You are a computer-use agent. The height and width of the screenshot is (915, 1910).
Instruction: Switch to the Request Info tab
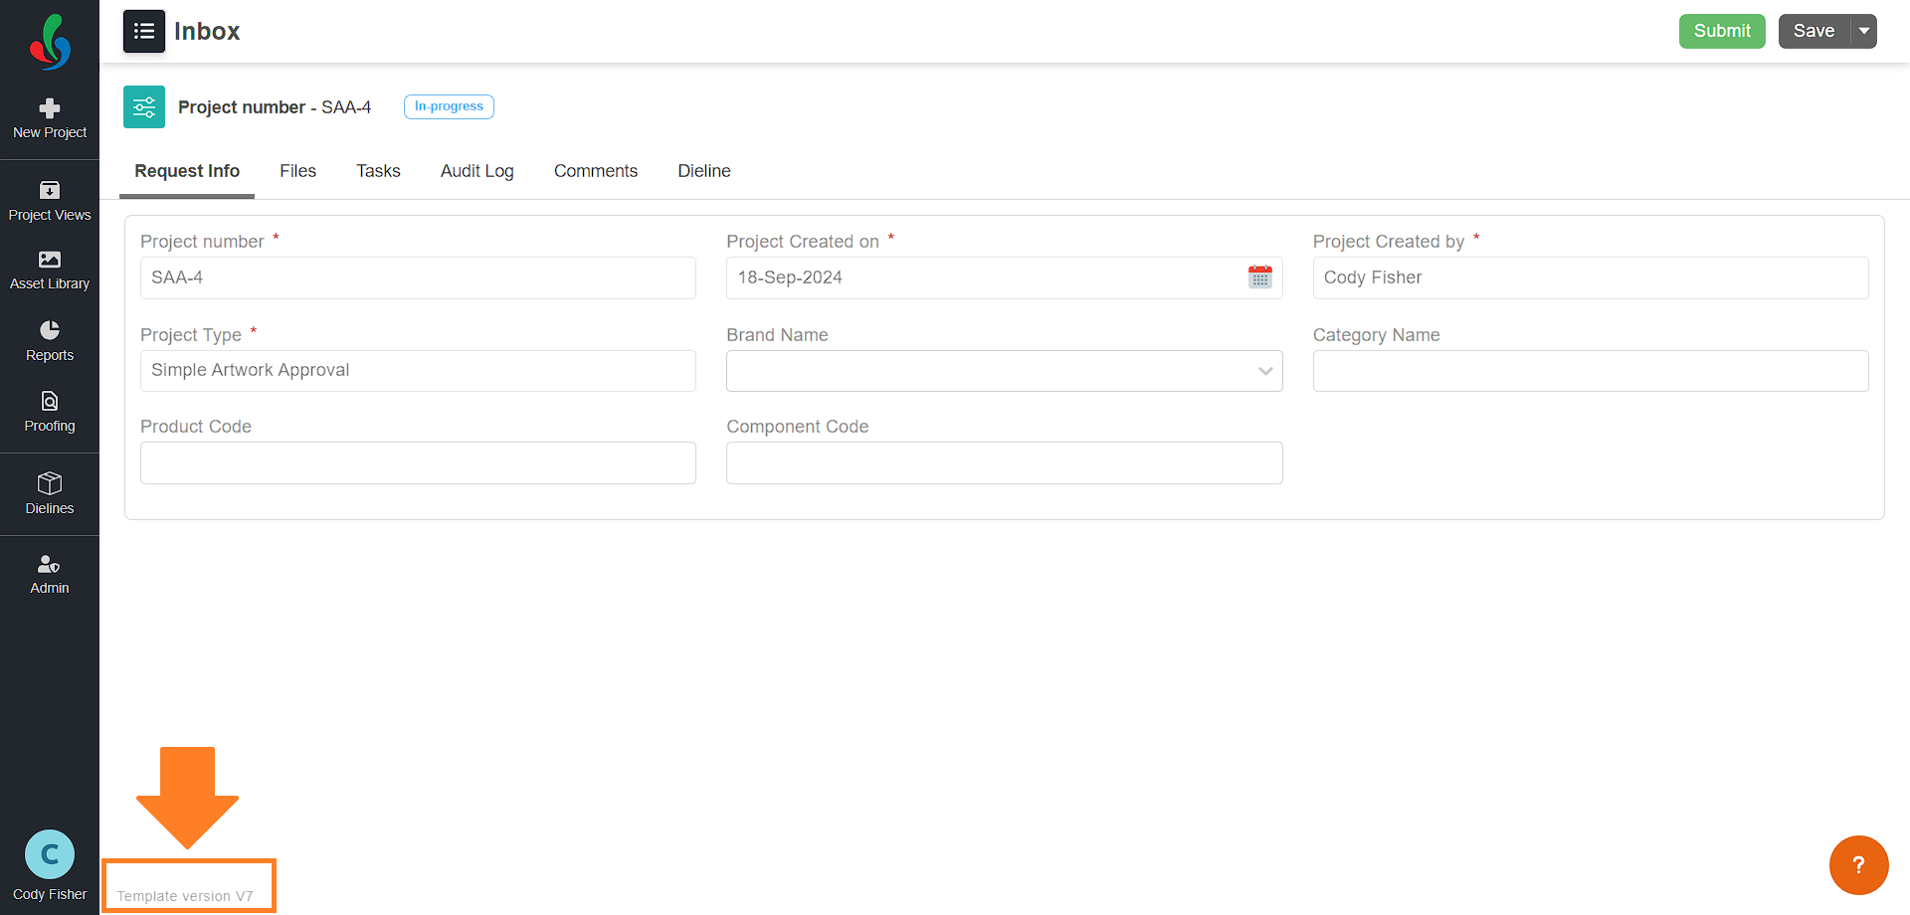(x=187, y=171)
